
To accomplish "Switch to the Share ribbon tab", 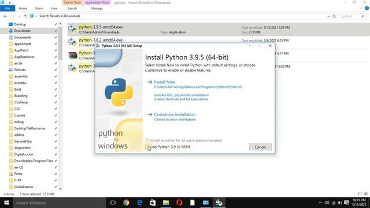I will [39, 8].
